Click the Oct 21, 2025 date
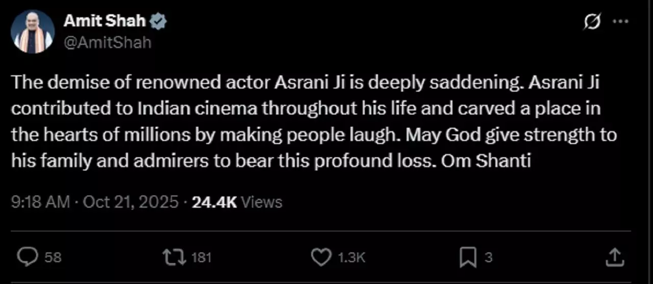The height and width of the screenshot is (284, 653). coord(131,202)
